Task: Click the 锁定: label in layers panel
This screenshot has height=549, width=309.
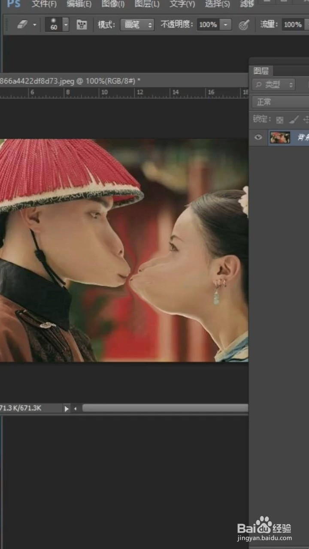Action: [262, 119]
